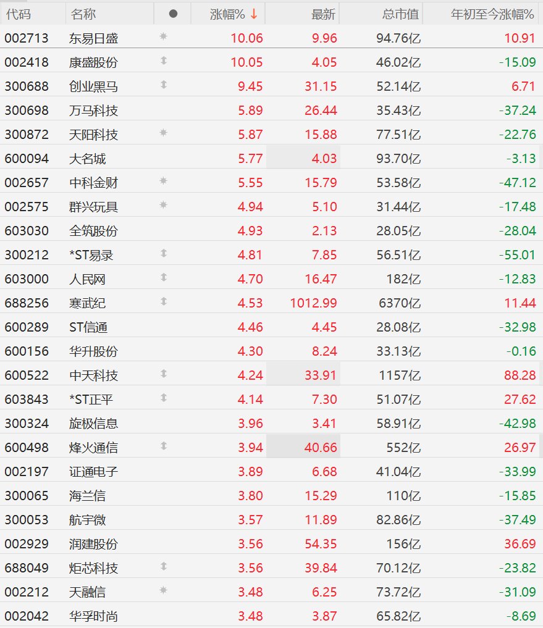The image size is (543, 628).
Task: Click 润建股份 latest price 54.35
Action: point(321,544)
